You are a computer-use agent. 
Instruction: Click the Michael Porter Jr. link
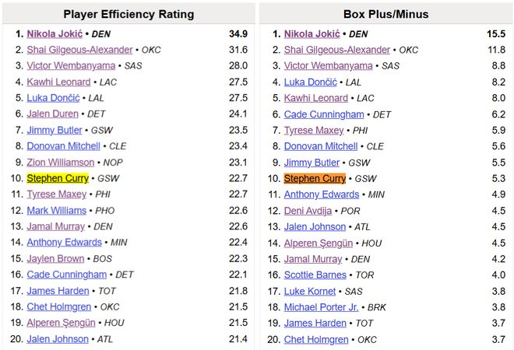tap(322, 307)
